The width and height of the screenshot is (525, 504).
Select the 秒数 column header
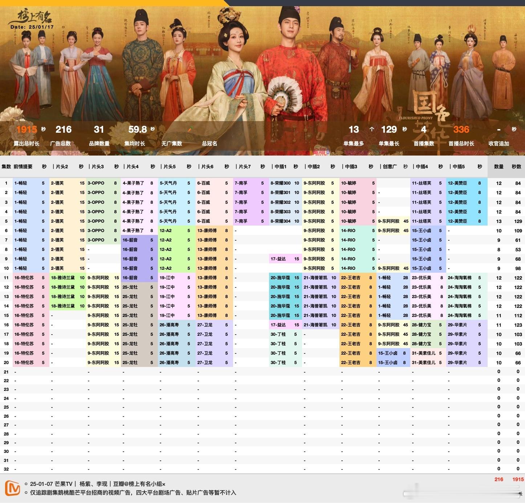click(x=517, y=166)
